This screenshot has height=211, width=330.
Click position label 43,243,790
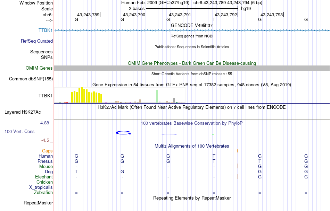tap(134, 15)
